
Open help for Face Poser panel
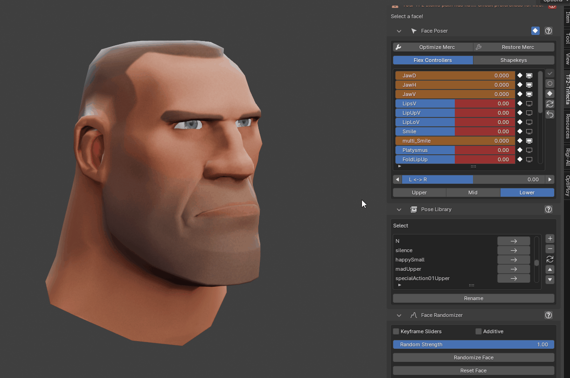[549, 31]
